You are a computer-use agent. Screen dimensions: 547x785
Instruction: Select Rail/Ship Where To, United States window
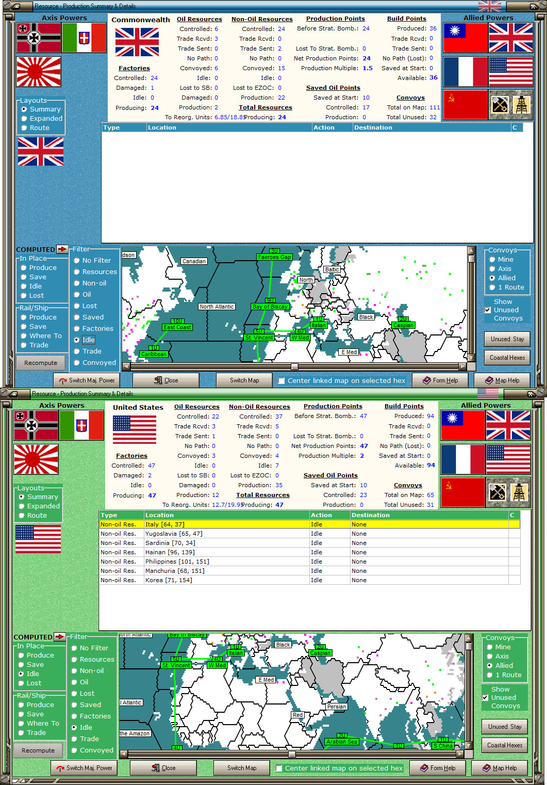pyautogui.click(x=39, y=724)
